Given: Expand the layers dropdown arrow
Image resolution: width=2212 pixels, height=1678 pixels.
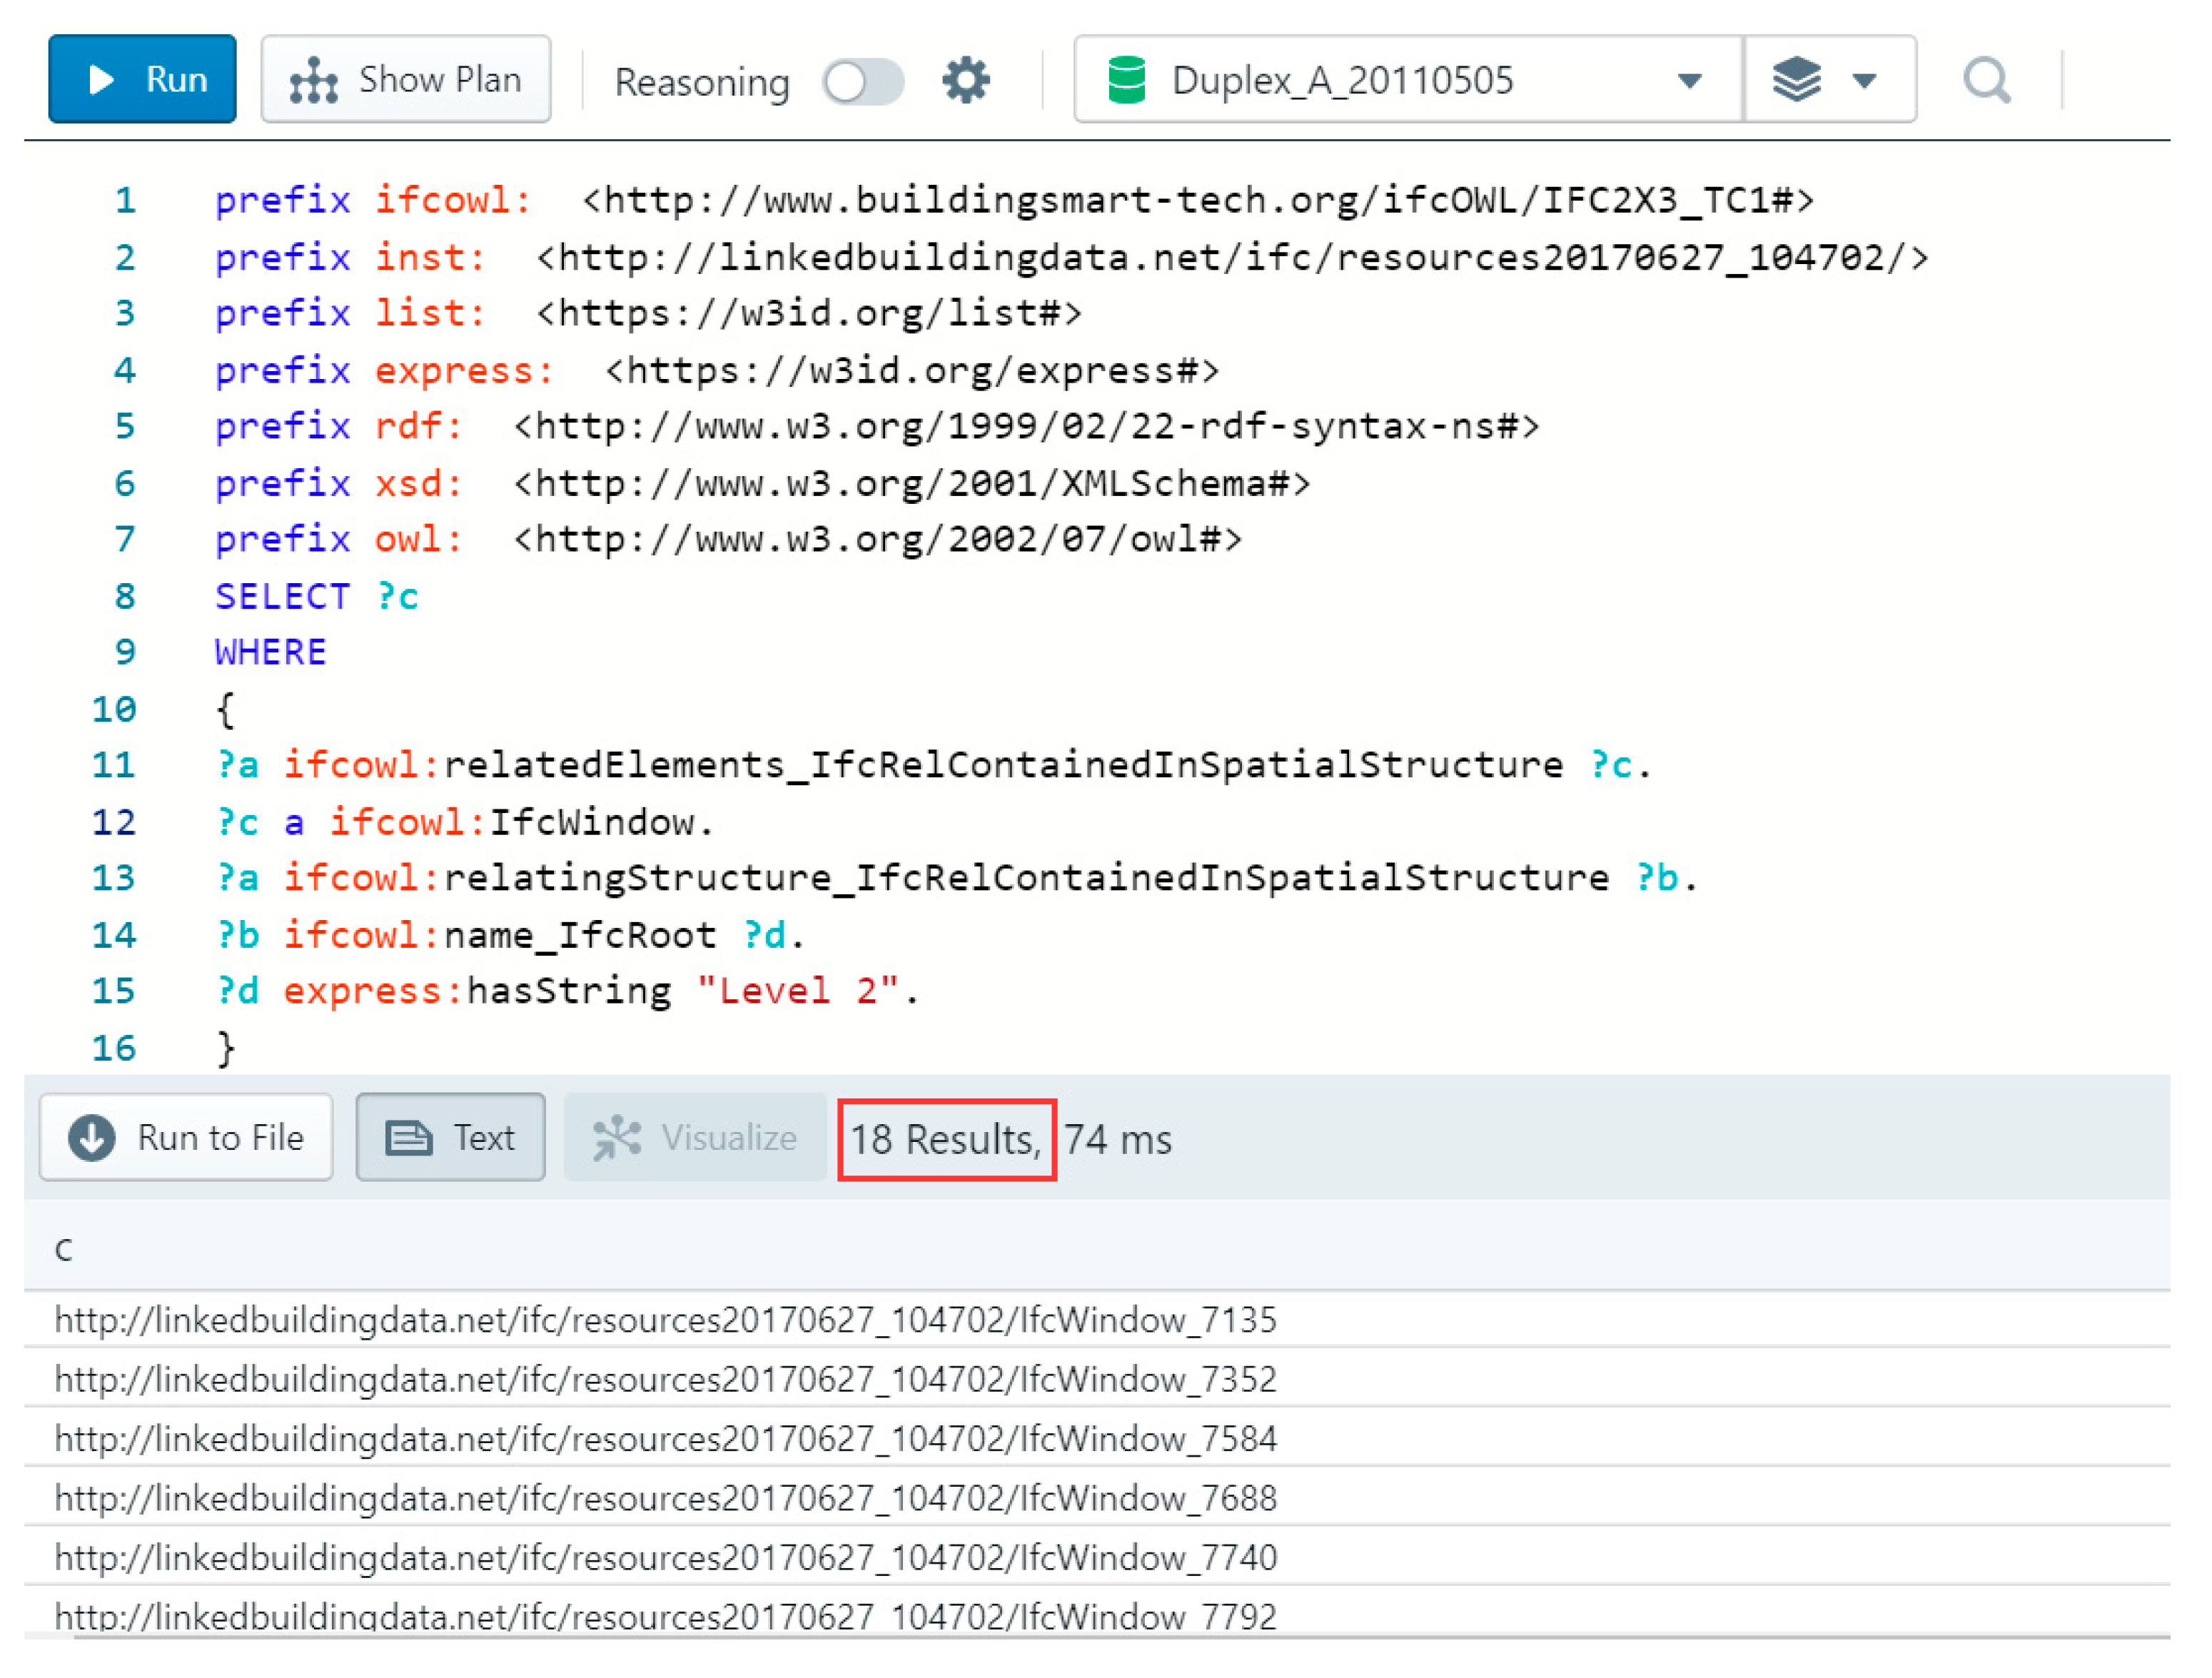Looking at the screenshot, I should pyautogui.click(x=1863, y=80).
